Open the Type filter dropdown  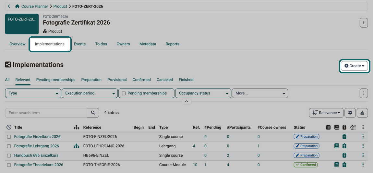(x=33, y=93)
